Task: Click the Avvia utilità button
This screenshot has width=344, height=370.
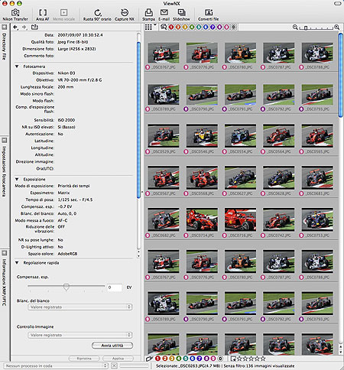Action: pos(112,346)
